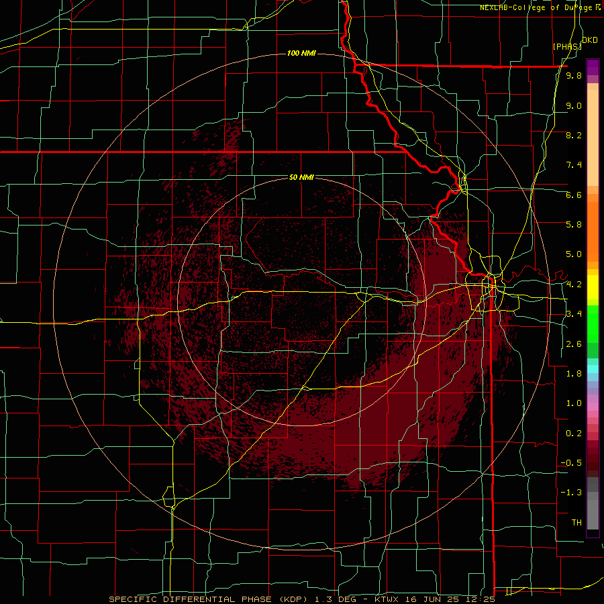Select the 100 NMI range ring label
Image resolution: width=604 pixels, height=604 pixels.
(x=301, y=53)
